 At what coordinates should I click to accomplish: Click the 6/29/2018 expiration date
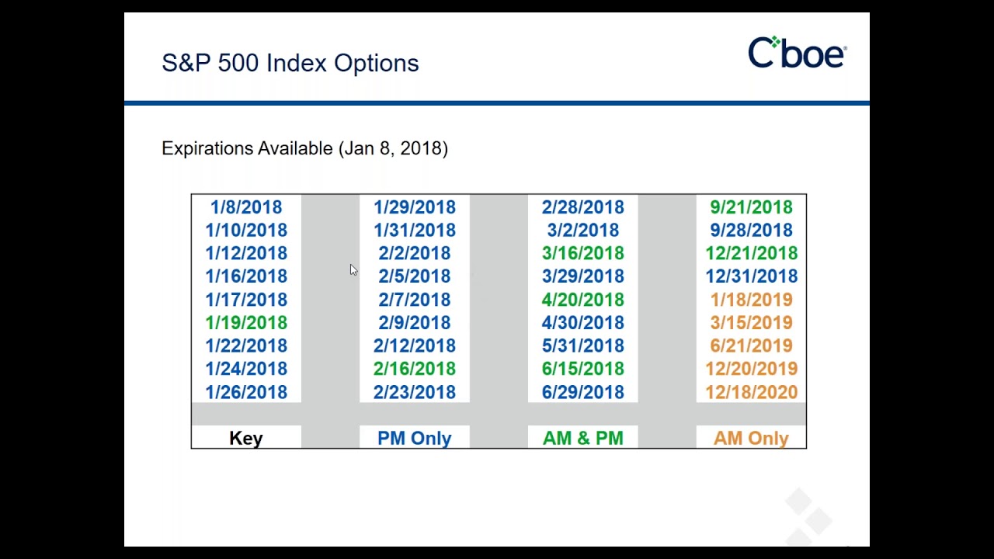coord(583,392)
